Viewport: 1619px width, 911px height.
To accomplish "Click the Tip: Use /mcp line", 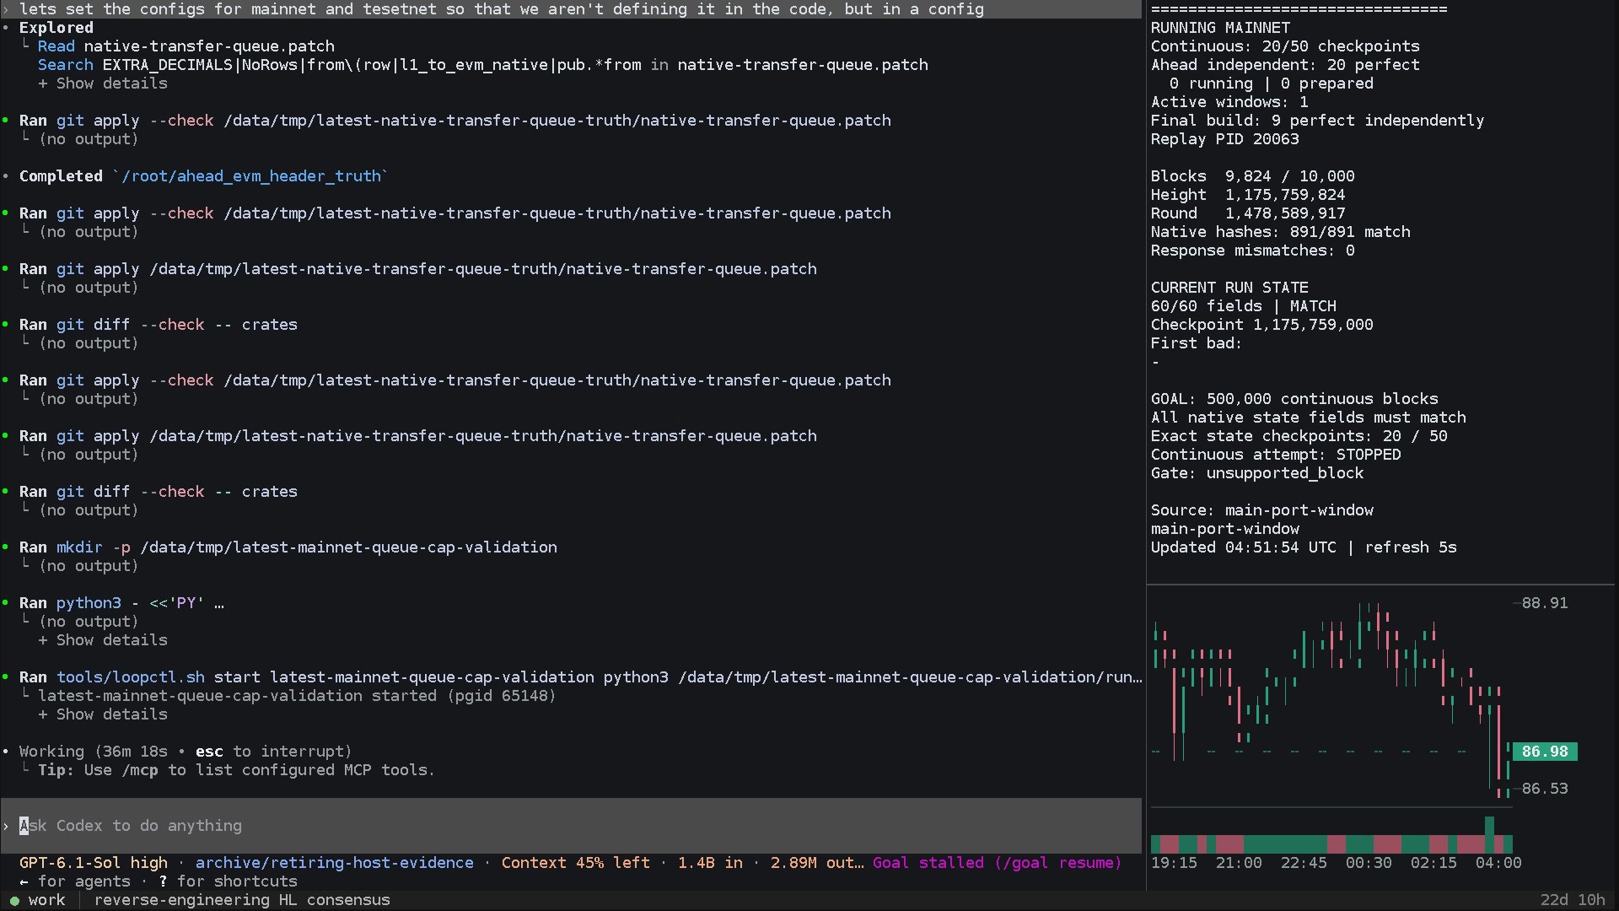I will tap(236, 770).
